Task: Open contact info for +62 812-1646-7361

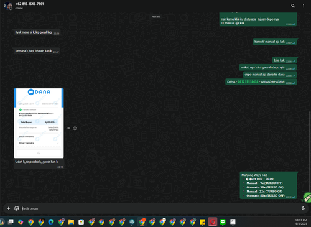Action: pyautogui.click(x=29, y=4)
